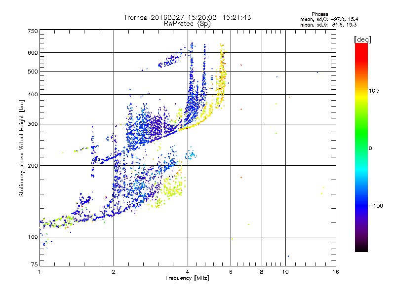Click the "mean, sd,O: -97.8, 15.4" line
The width and height of the screenshot is (395, 296).
329,19
